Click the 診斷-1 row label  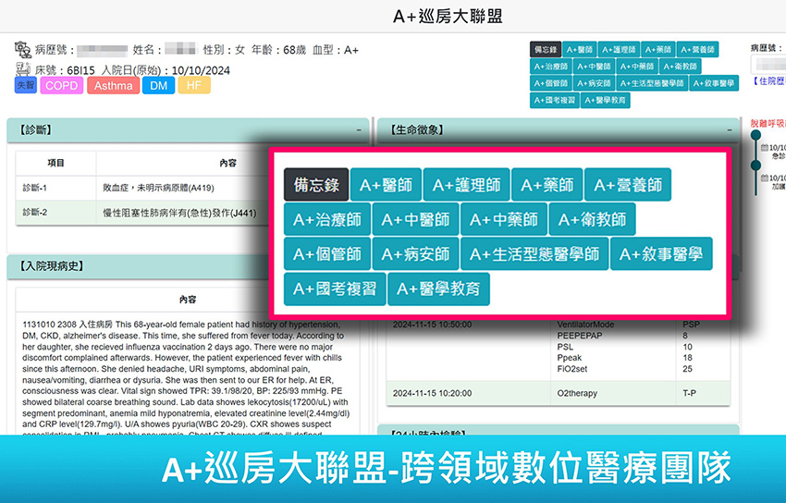coord(34,188)
